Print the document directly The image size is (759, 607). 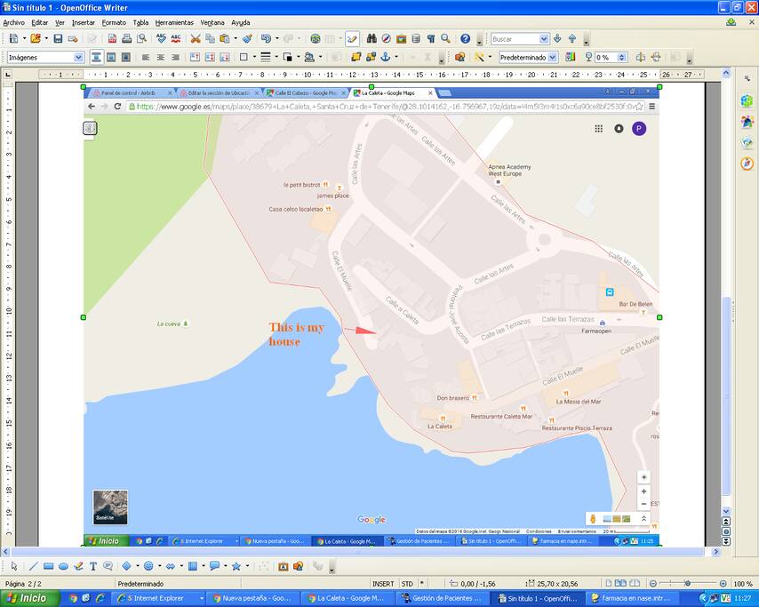click(x=127, y=39)
